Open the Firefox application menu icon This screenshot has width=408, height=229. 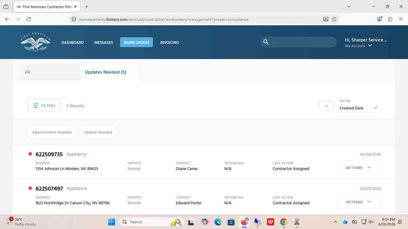pyautogui.click(x=401, y=19)
